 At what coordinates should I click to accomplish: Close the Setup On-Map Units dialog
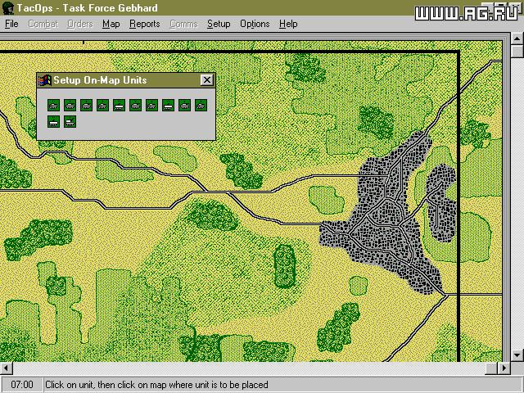(x=207, y=80)
